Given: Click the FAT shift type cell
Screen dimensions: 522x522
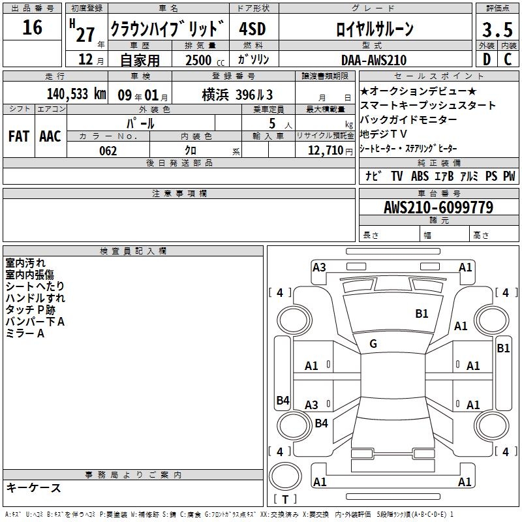Looking at the screenshot, I should click(18, 136).
